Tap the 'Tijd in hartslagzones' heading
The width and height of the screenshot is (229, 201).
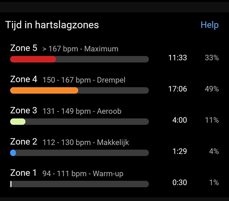point(52,25)
